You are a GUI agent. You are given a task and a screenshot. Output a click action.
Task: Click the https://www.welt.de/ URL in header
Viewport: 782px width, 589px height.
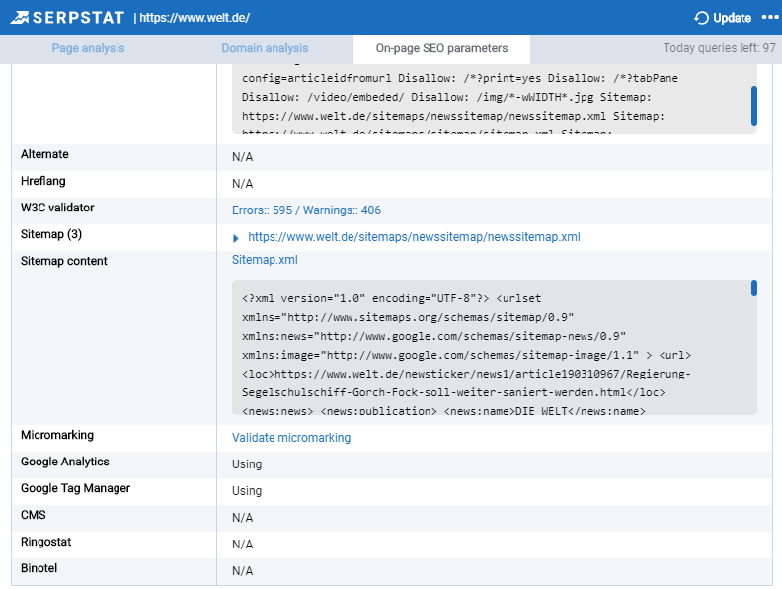[x=195, y=18]
